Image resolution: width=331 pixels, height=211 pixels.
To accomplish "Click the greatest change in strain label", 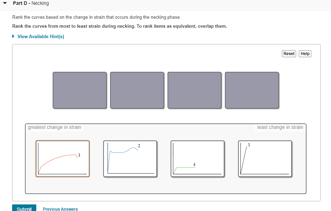I will coord(54,127).
